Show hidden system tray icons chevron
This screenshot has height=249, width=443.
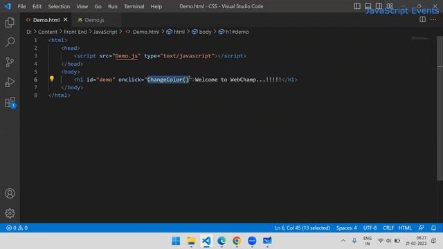pyautogui.click(x=343, y=241)
